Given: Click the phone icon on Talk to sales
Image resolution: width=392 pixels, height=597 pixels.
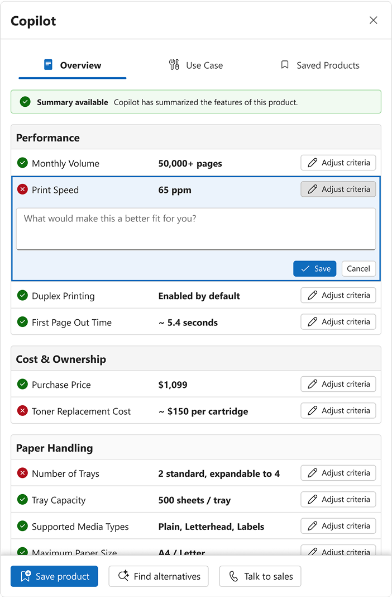Looking at the screenshot, I should point(233,576).
